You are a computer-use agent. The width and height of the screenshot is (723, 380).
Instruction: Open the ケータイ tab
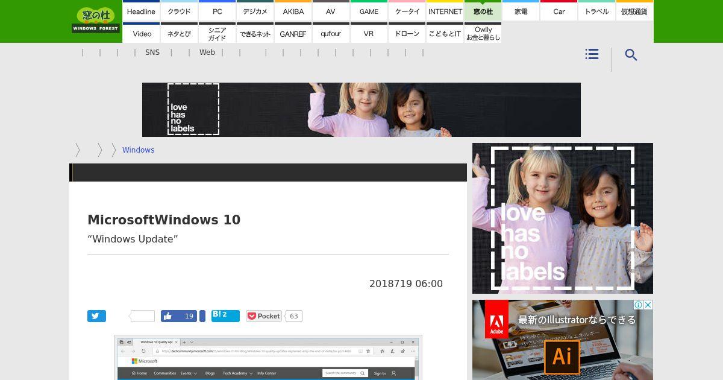[x=407, y=11]
